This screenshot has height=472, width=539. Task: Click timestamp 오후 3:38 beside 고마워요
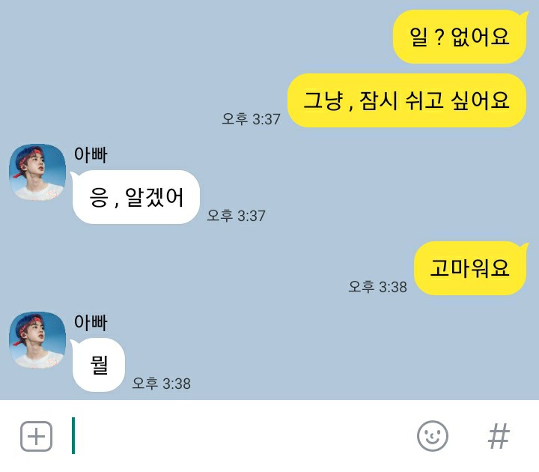[378, 287]
